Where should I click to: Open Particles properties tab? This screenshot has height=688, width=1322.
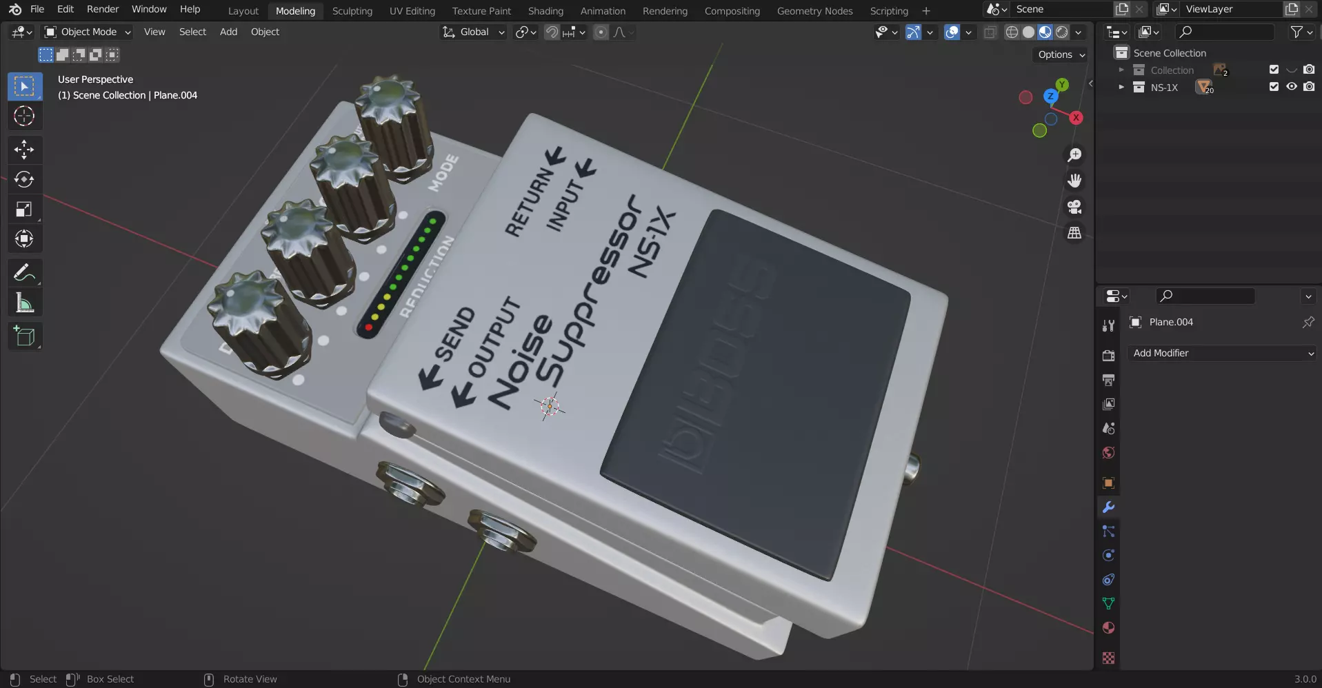tap(1108, 531)
